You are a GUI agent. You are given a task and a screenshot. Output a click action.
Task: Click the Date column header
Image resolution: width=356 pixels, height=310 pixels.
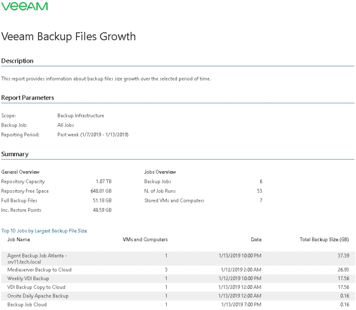[x=256, y=240]
